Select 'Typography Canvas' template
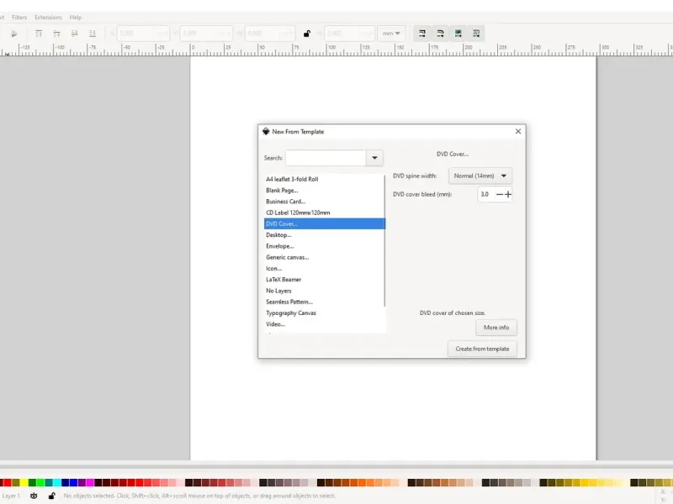 (325, 312)
